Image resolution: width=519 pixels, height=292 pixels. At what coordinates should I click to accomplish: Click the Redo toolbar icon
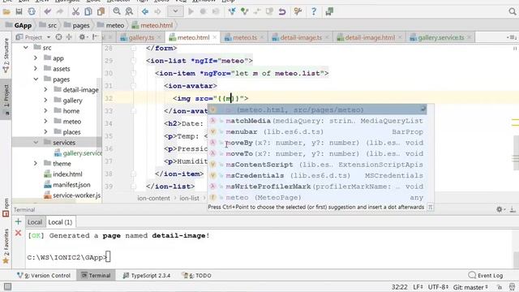[59, 12]
